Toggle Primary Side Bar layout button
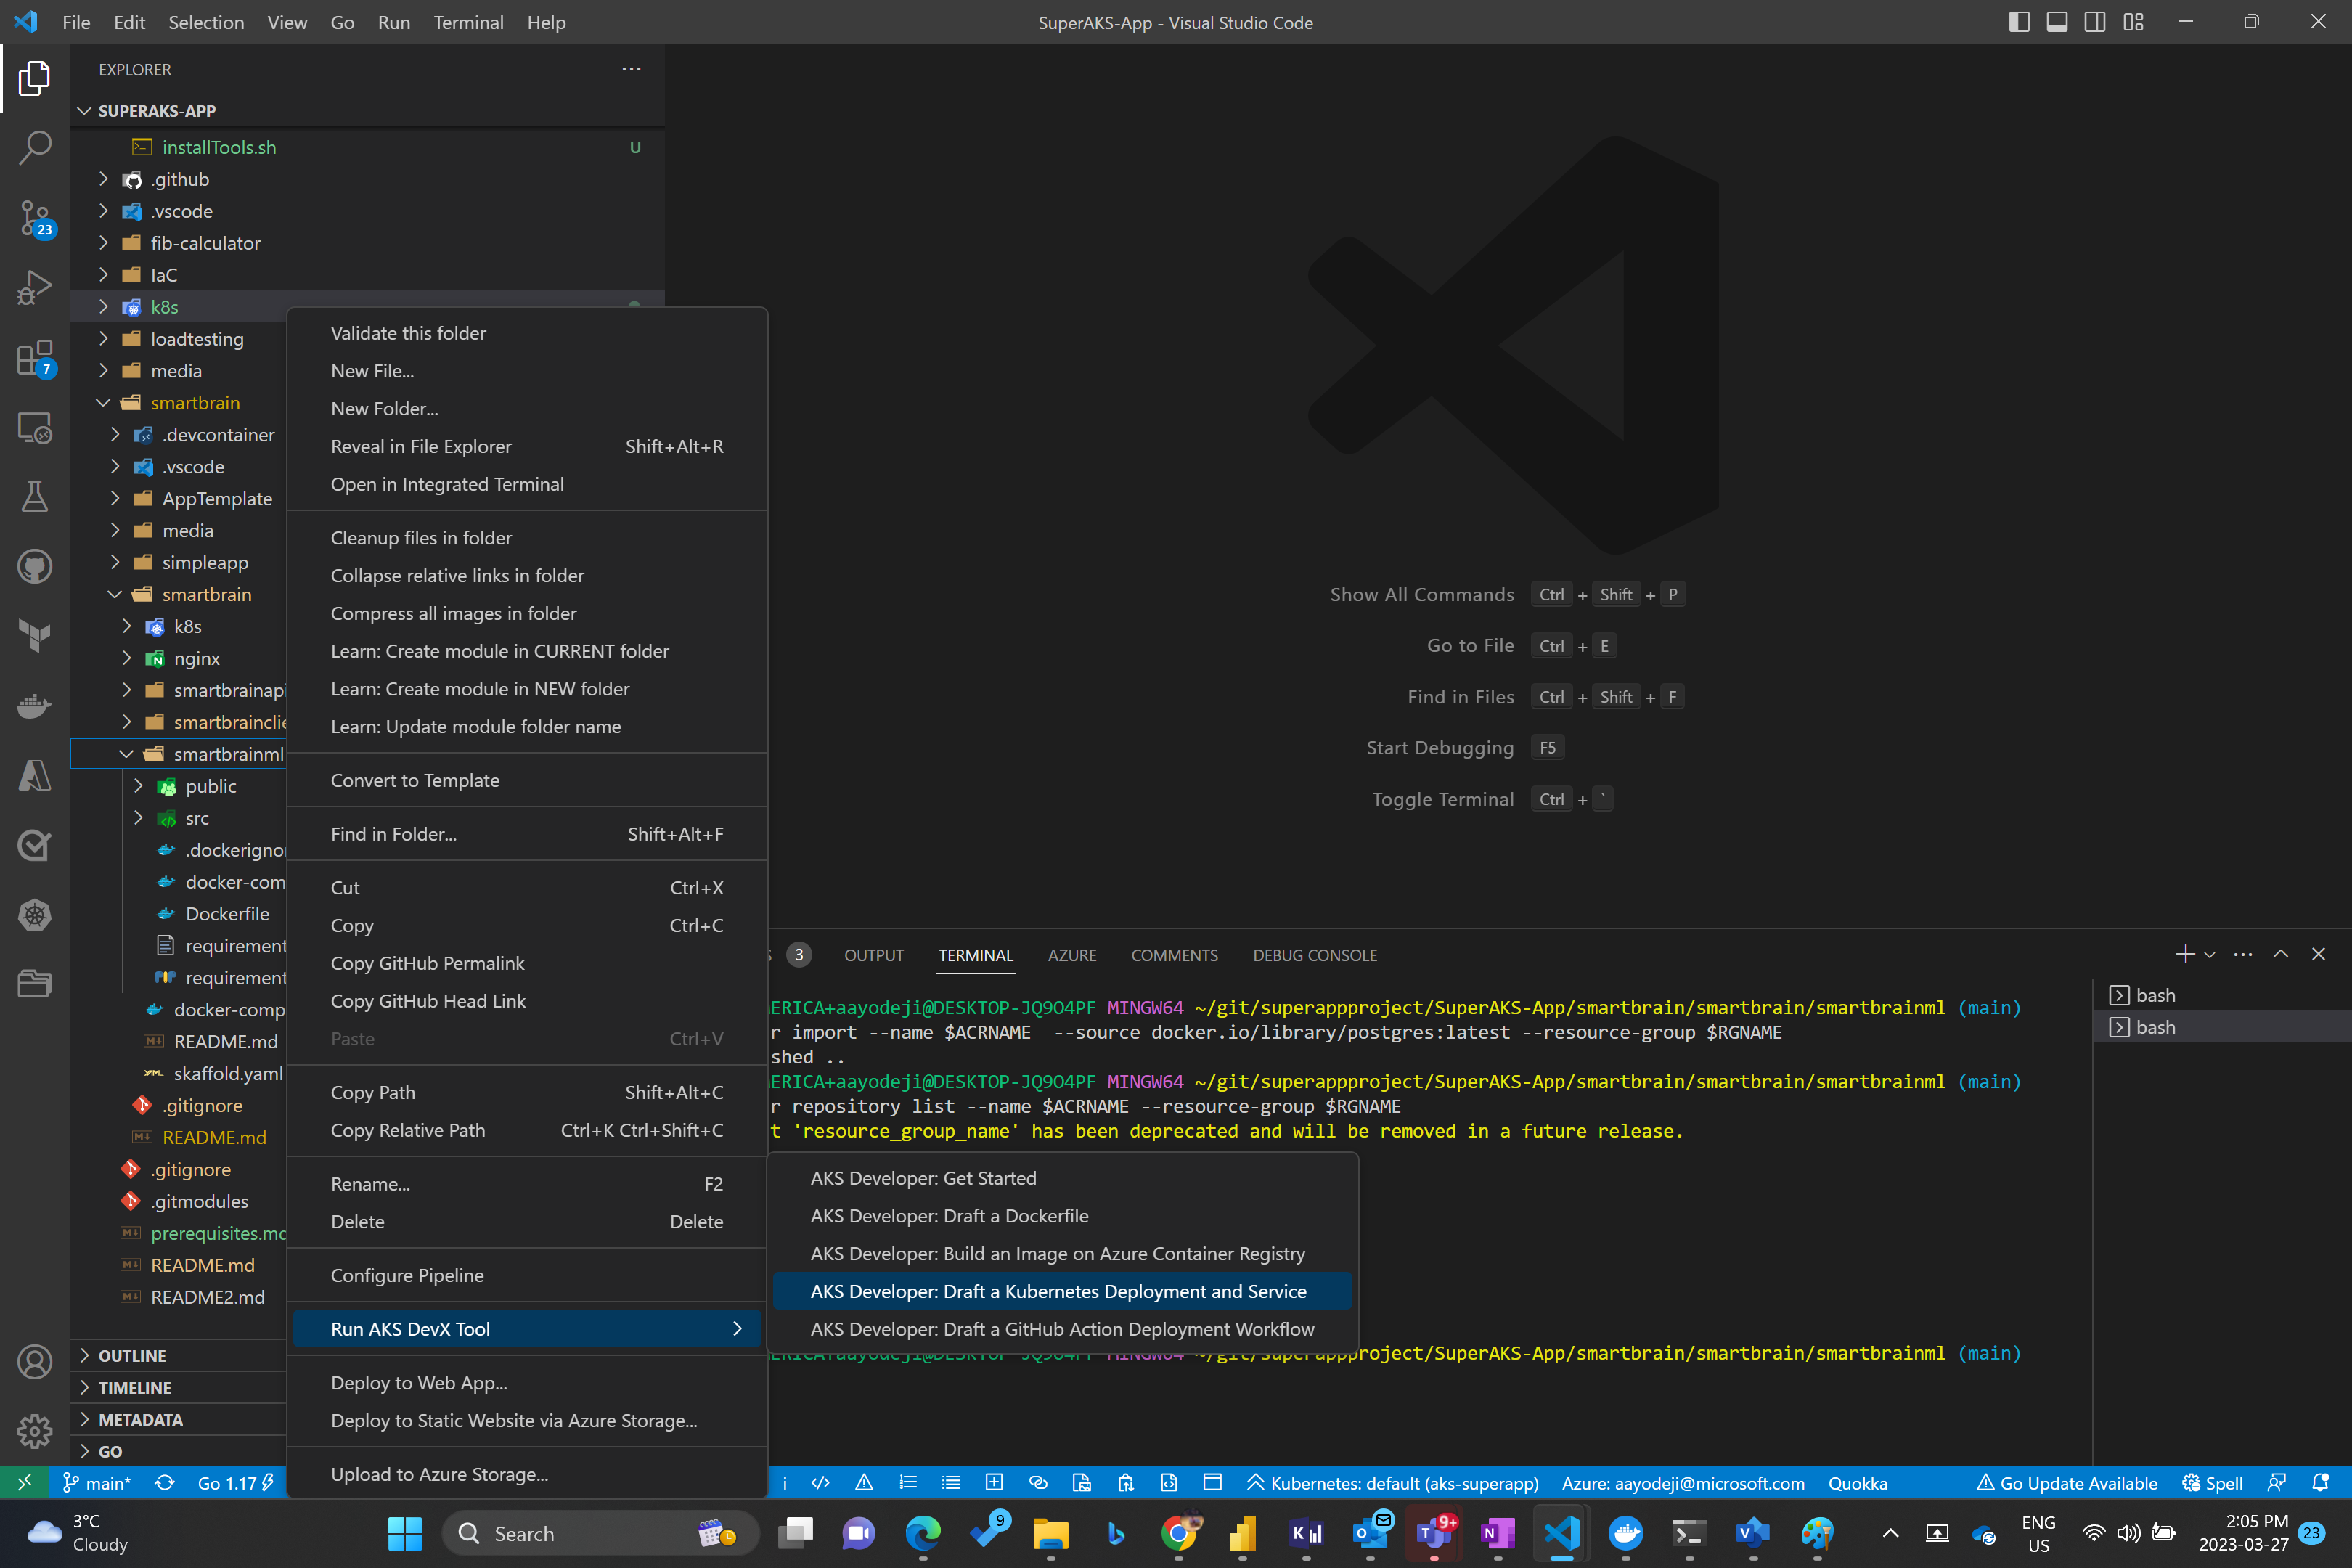This screenshot has height=1568, width=2352. tap(2019, 22)
